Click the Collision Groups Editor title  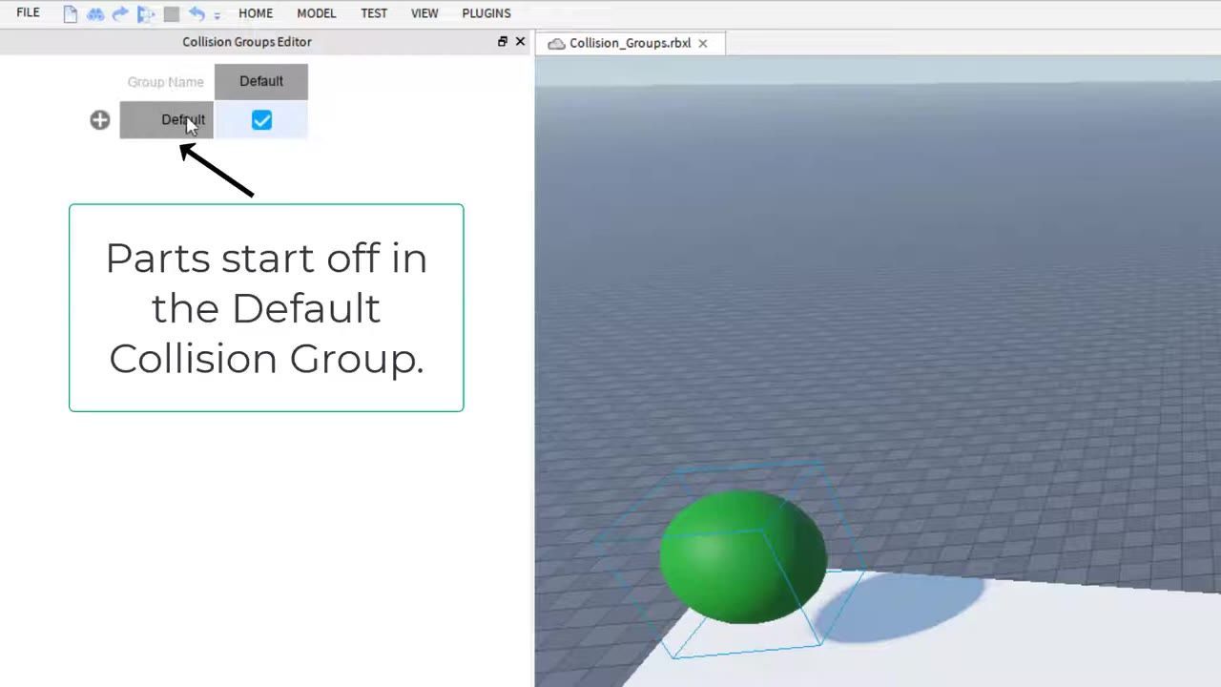(247, 42)
